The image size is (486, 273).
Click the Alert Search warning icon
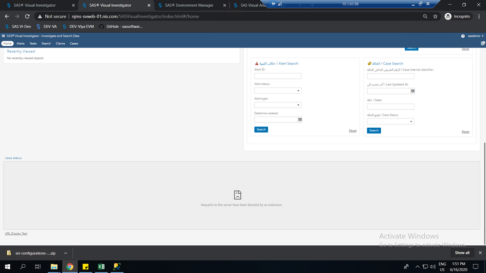click(x=257, y=64)
